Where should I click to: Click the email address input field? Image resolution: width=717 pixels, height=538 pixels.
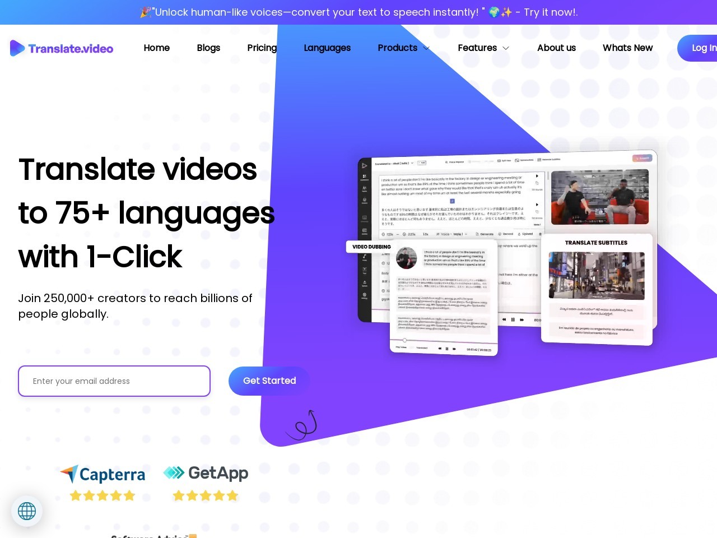pyautogui.click(x=114, y=381)
